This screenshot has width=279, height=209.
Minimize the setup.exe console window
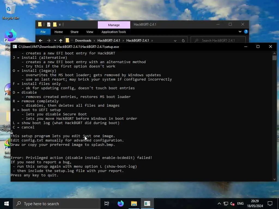pos(246,47)
